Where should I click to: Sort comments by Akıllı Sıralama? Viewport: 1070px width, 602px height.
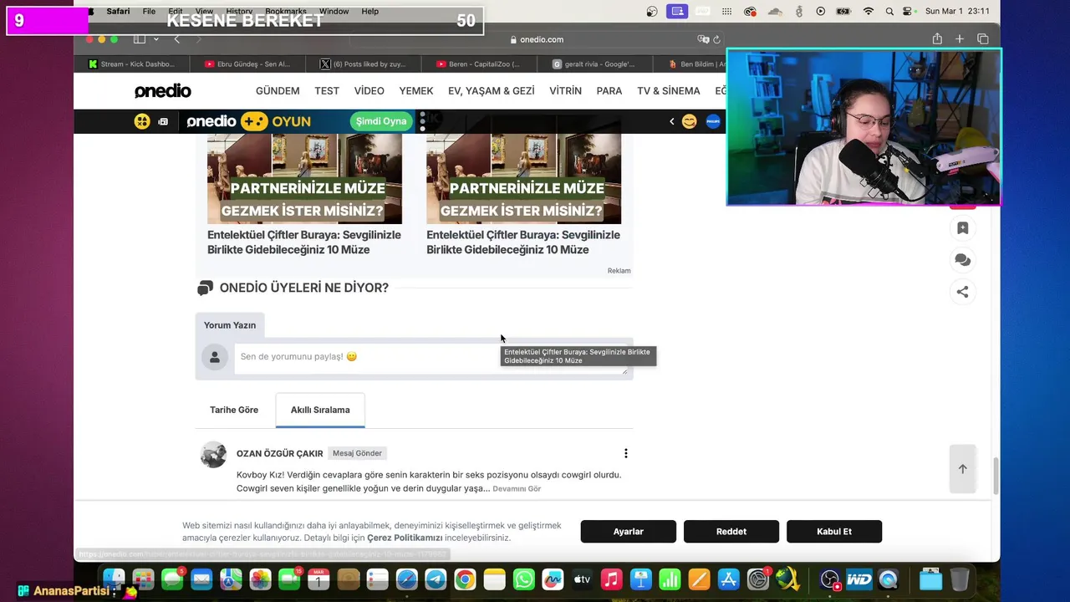(x=320, y=410)
